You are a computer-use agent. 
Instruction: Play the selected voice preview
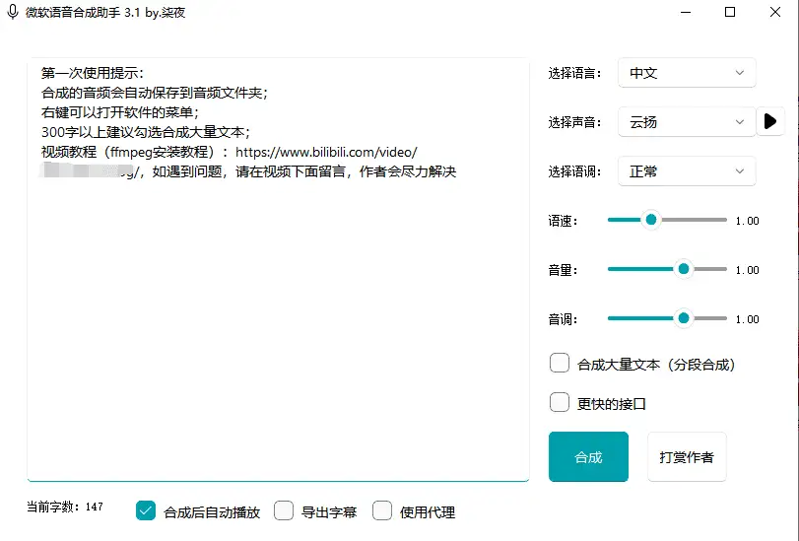pos(770,121)
